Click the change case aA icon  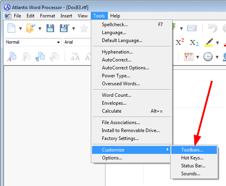point(75,57)
